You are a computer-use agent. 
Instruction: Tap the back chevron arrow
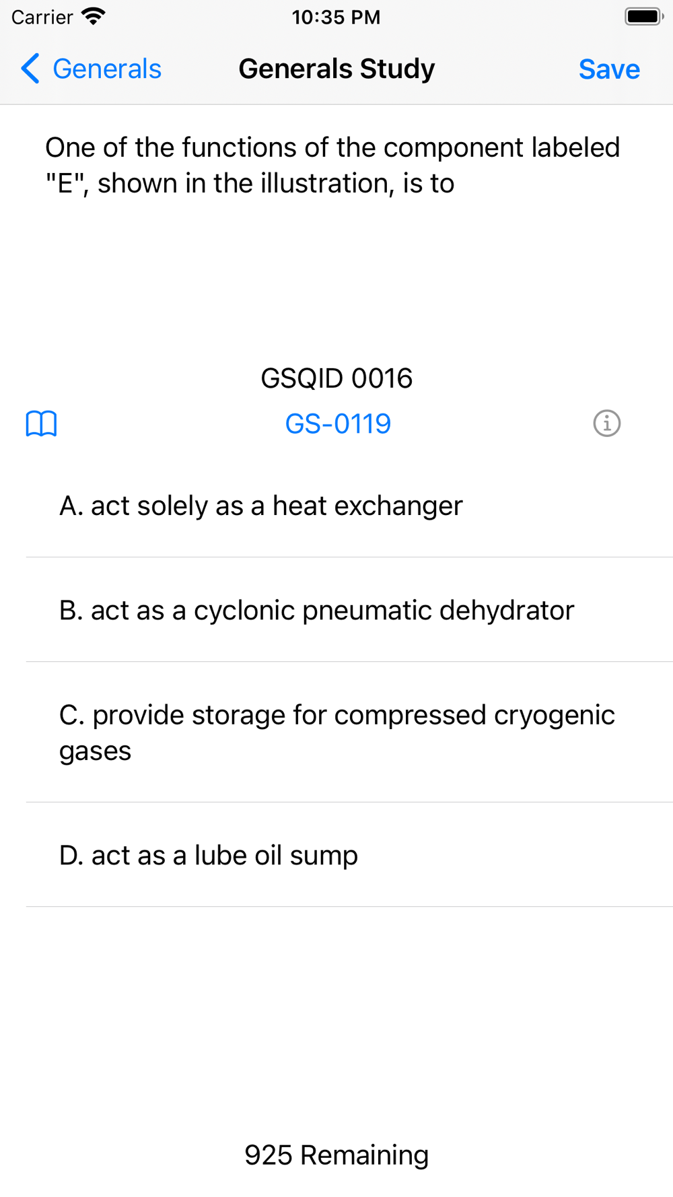click(30, 69)
